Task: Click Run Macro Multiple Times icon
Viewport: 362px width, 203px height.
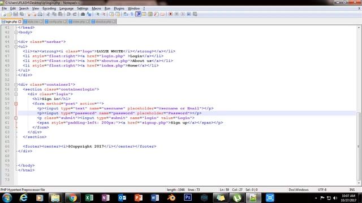Action: (188, 14)
